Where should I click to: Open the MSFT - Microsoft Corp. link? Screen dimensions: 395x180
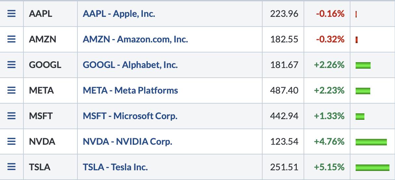click(x=130, y=116)
